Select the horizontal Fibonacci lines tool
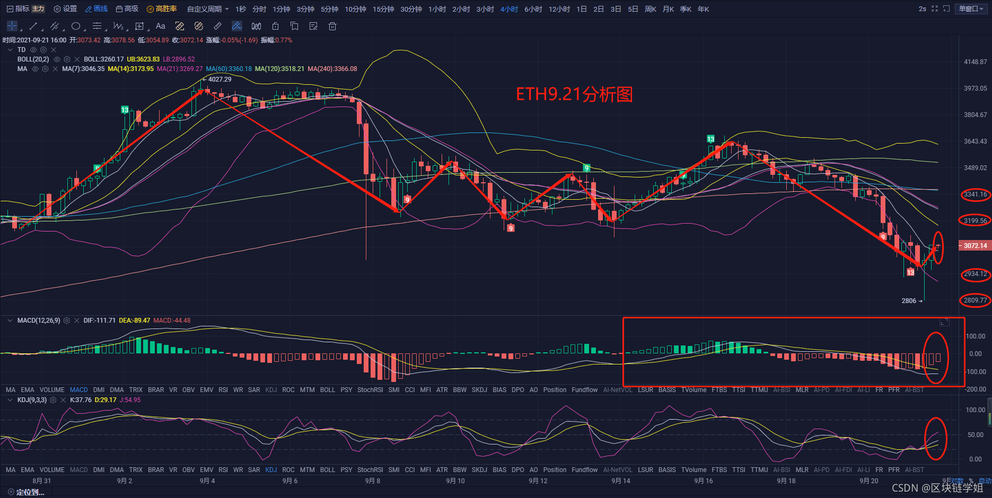Screen dimensions: 992x498 pyautogui.click(x=97, y=26)
